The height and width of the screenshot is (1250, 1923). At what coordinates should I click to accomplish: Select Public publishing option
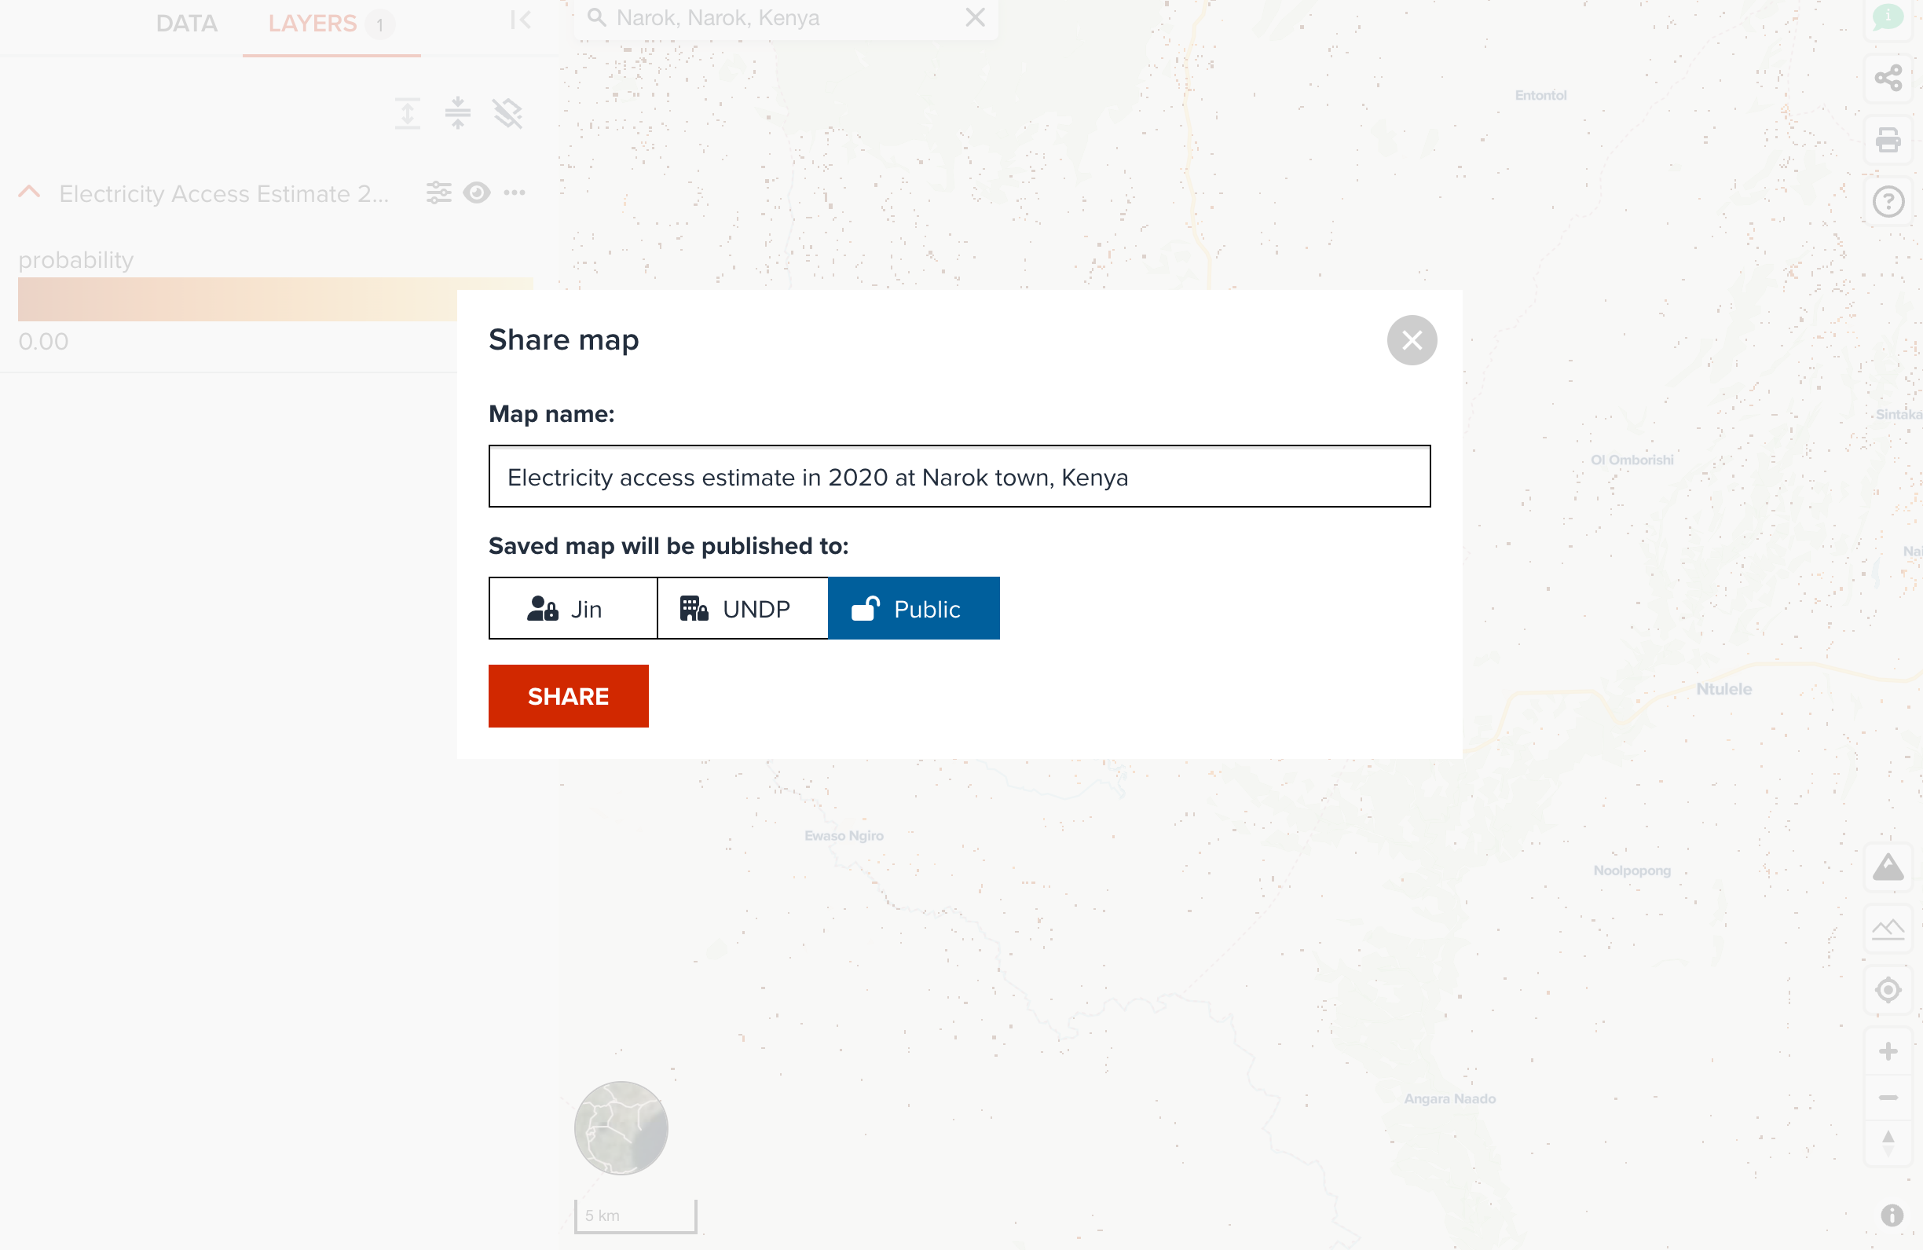coord(914,608)
